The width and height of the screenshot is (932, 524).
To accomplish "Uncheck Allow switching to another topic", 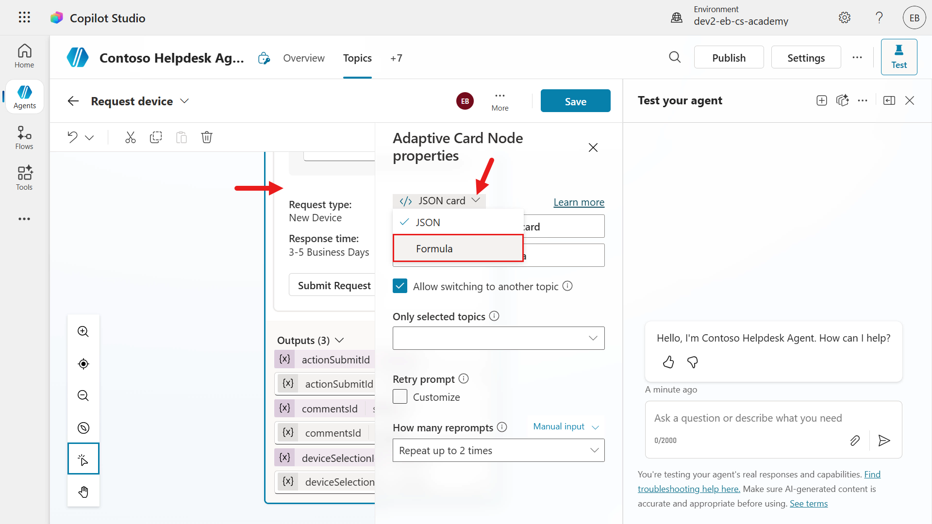I will [x=400, y=286].
